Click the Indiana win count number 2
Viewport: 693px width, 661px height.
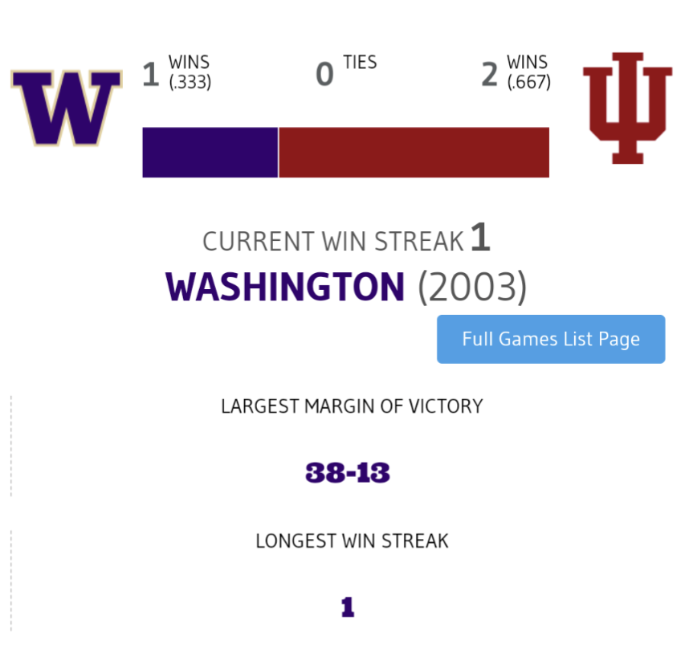point(490,75)
